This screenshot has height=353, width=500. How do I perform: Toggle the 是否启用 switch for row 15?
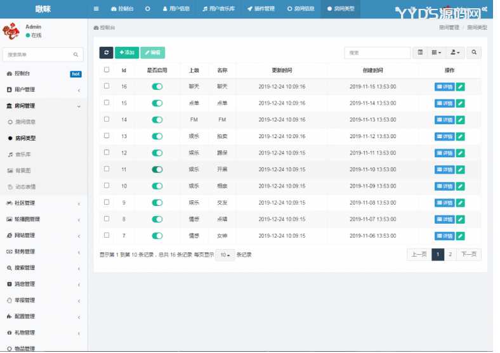[157, 103]
